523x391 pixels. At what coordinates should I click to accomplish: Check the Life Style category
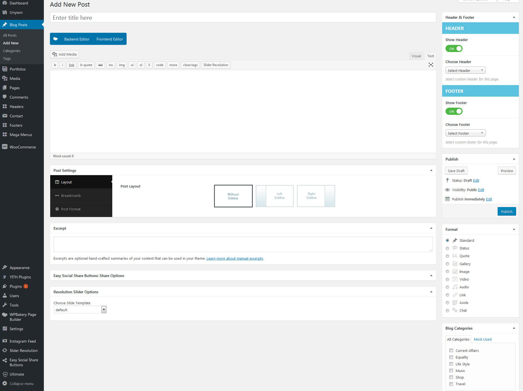(x=451, y=364)
